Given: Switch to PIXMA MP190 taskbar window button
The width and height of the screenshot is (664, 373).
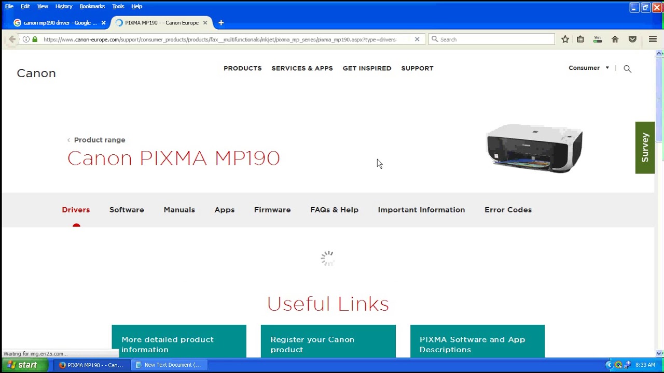Looking at the screenshot, I should (x=91, y=365).
